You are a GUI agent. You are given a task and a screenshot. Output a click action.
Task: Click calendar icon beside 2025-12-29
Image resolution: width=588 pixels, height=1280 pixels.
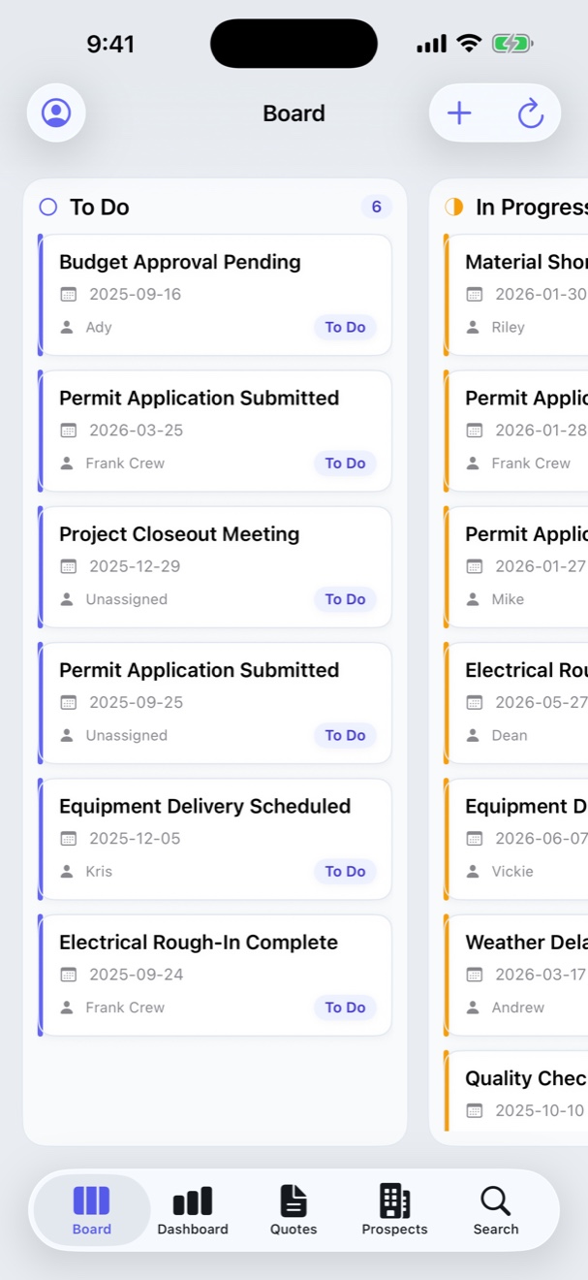(68, 566)
